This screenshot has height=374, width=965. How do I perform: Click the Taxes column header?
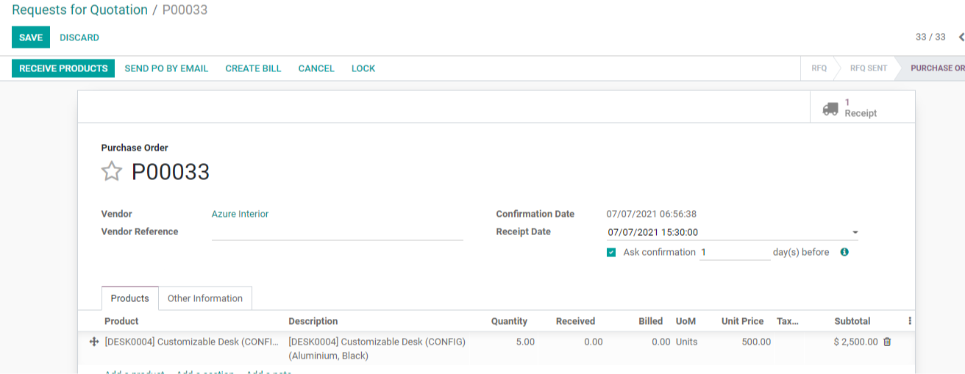788,321
